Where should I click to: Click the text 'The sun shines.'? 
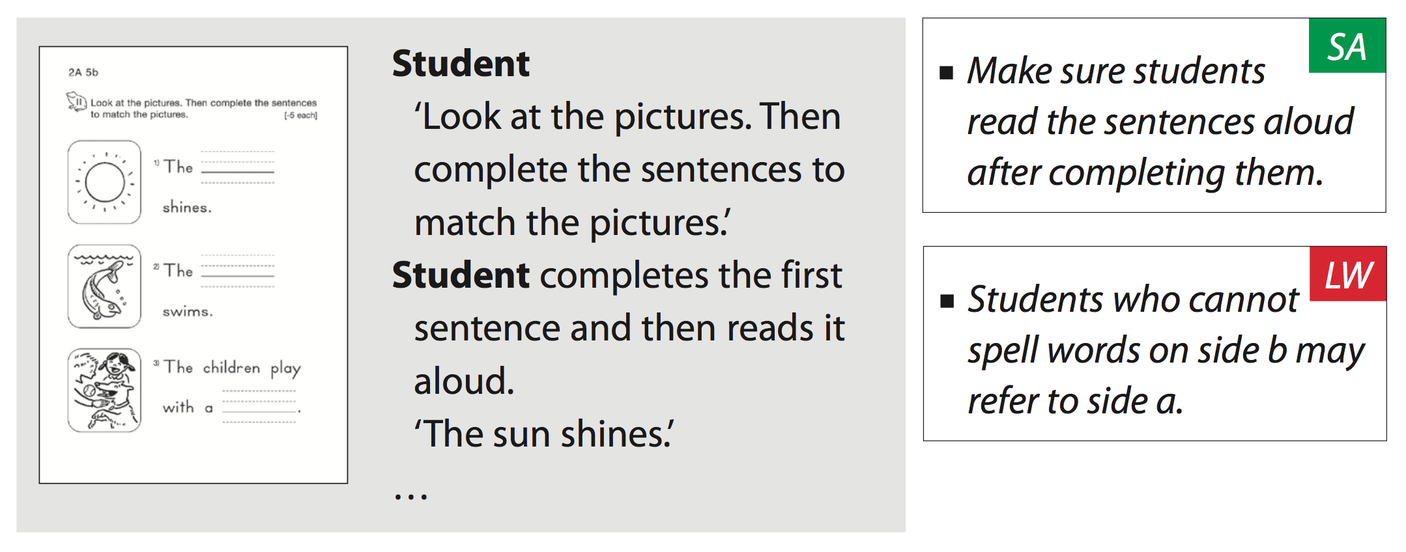(x=544, y=434)
